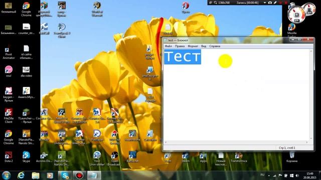Select the Open Broadcaster shortcut
This screenshot has height=180, width=321.
pyautogui.click(x=115, y=158)
